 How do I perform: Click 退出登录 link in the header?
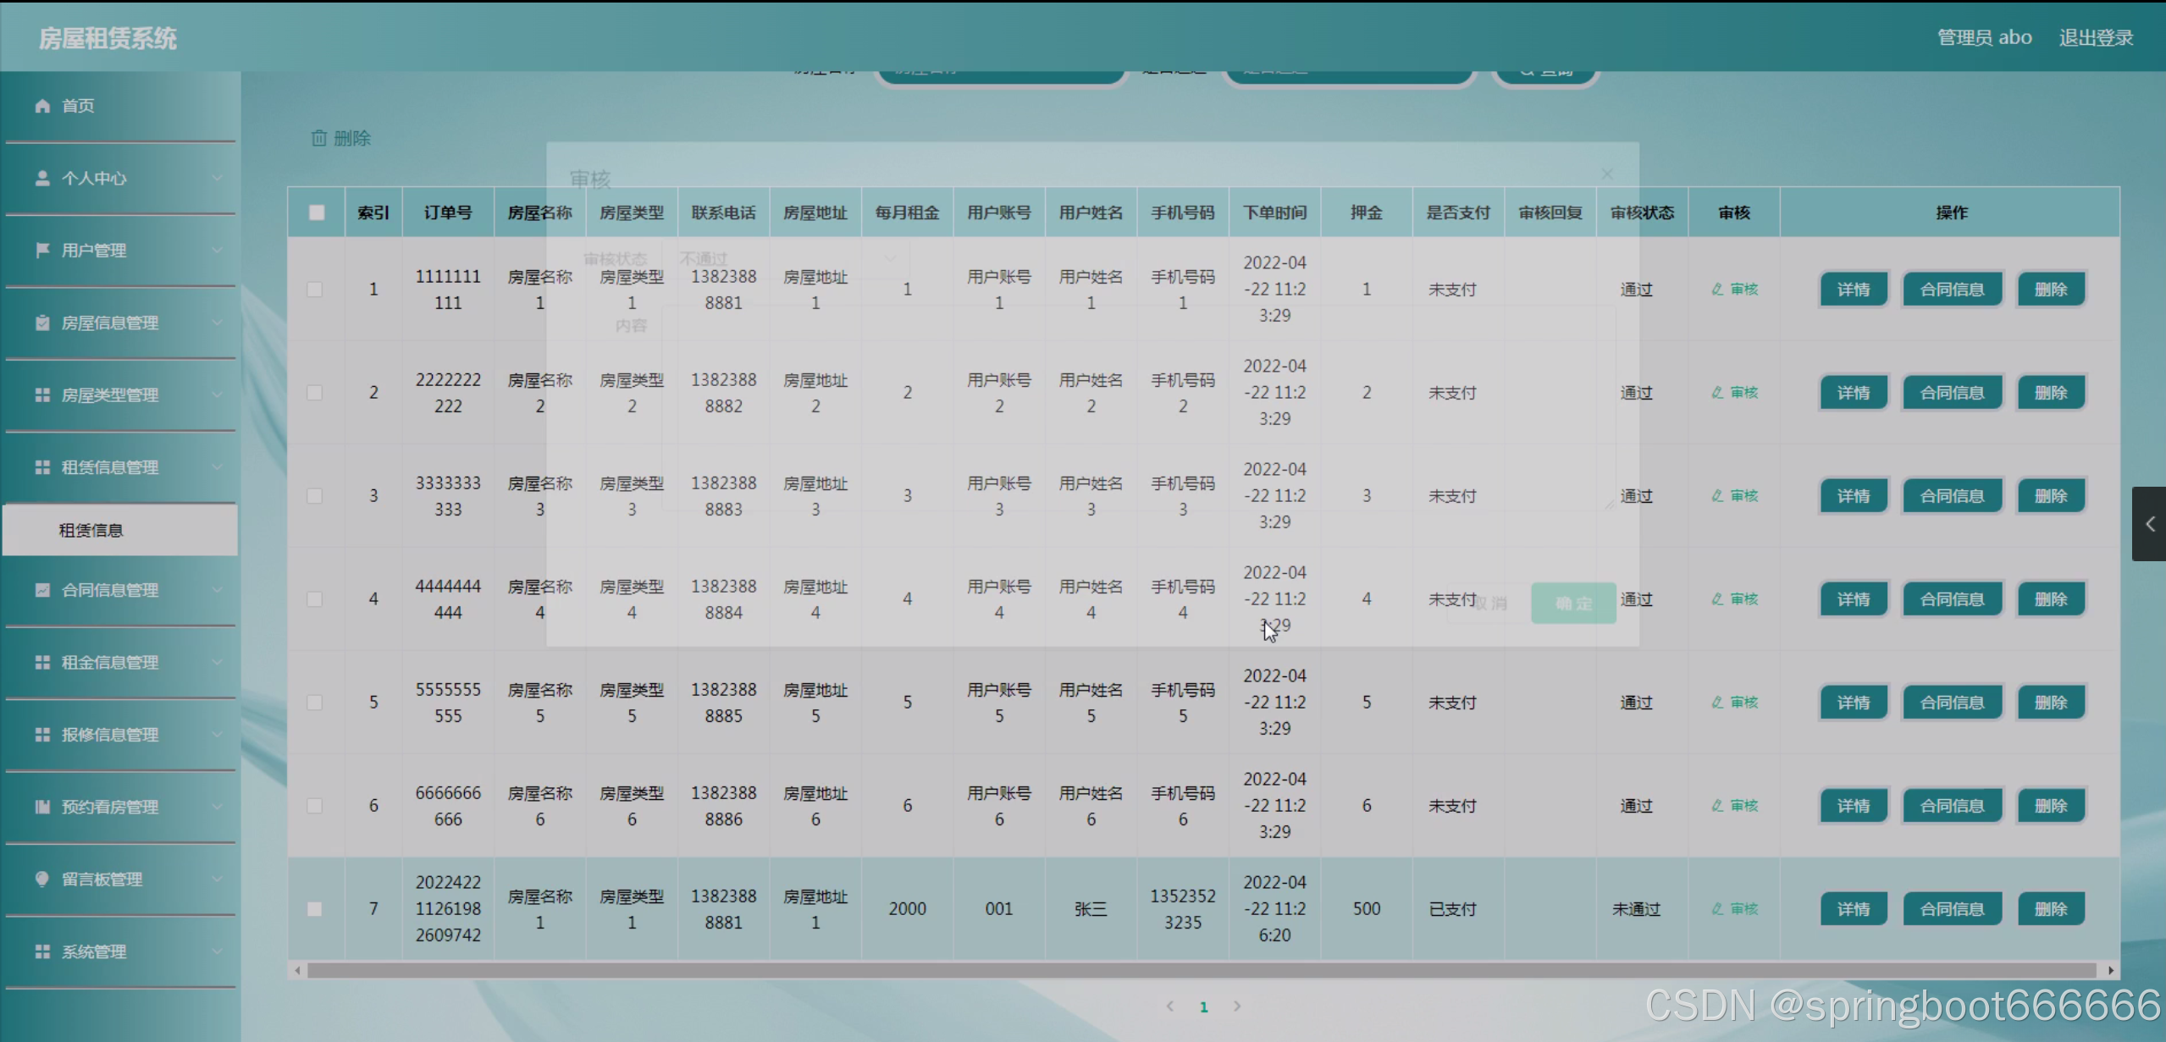(2096, 38)
